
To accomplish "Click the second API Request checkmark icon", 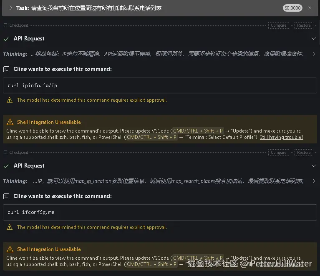I will click(x=6, y=166).
